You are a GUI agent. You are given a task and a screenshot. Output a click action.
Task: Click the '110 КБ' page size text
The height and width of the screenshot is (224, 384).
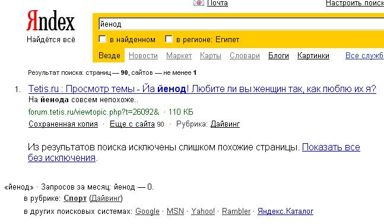(x=181, y=112)
